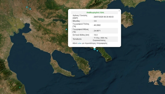Select the northwesternmost earthquake marker above Thessaloniki
The width and height of the screenshot is (165, 94).
27,7
